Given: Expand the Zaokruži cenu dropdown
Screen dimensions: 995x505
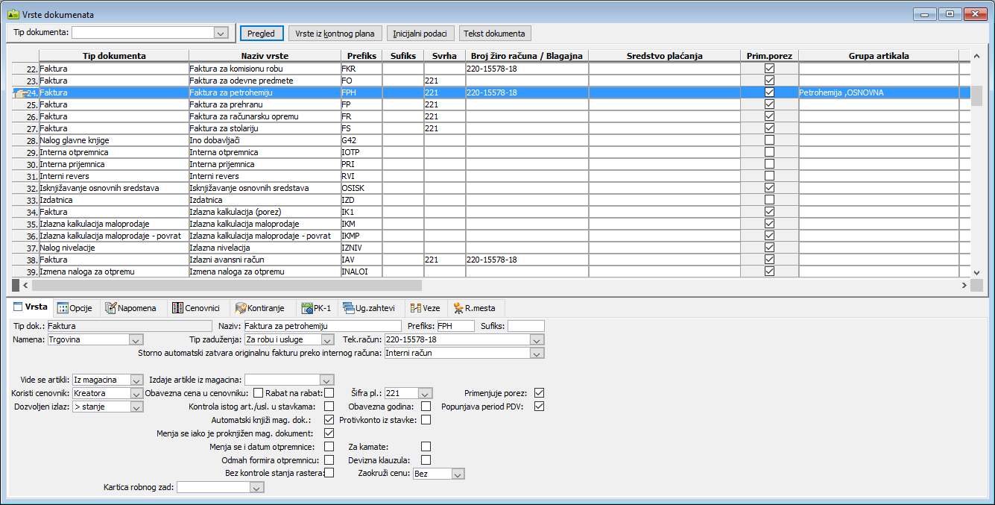Looking at the screenshot, I should [x=458, y=474].
